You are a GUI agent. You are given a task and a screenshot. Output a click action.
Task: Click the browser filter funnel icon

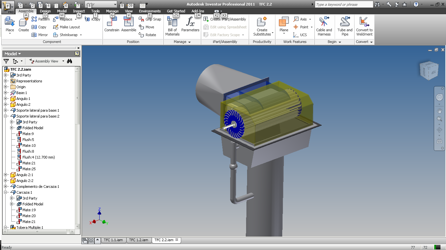6,61
